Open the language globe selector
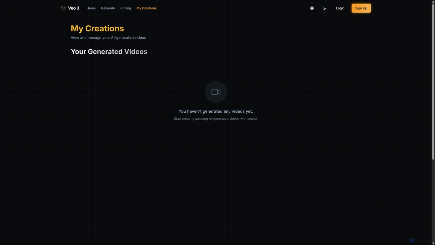 (x=312, y=8)
